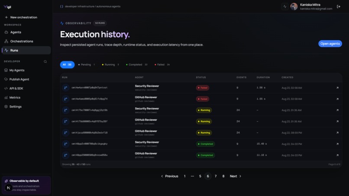Open My Agents in the developer section
Viewport: 349px width, 196px height.
[x=26, y=70]
